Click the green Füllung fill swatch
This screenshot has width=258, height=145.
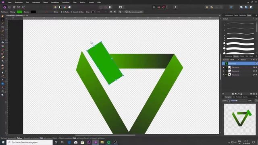pos(19,12)
